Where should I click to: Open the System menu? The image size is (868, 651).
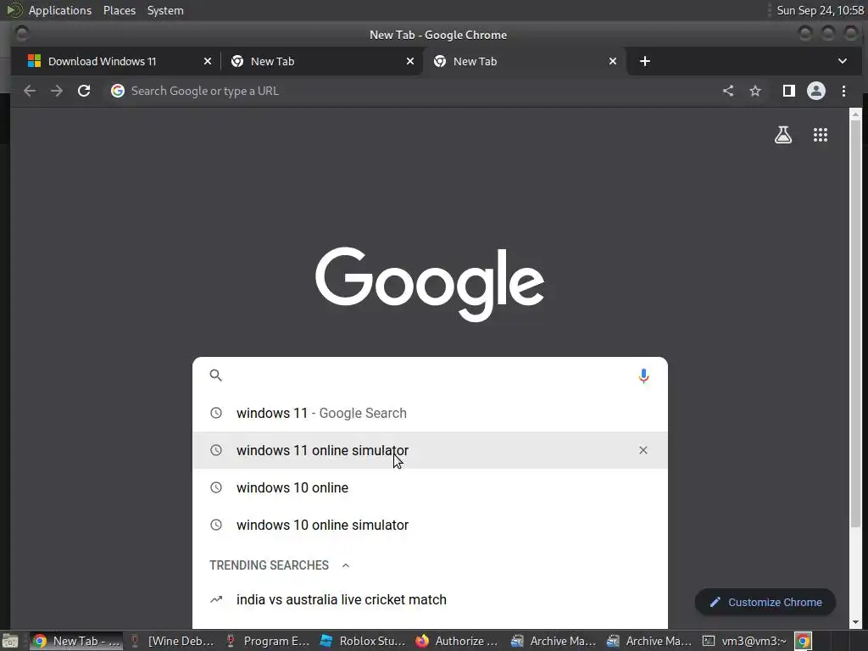(x=165, y=10)
